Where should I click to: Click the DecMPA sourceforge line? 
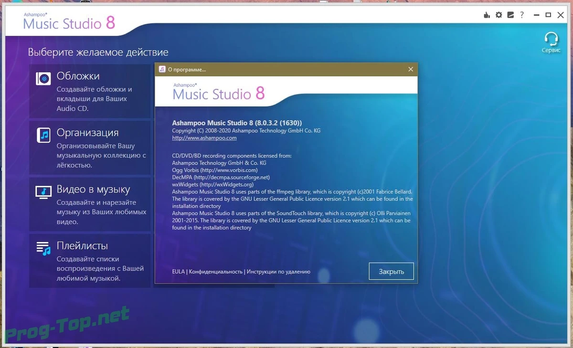click(221, 177)
